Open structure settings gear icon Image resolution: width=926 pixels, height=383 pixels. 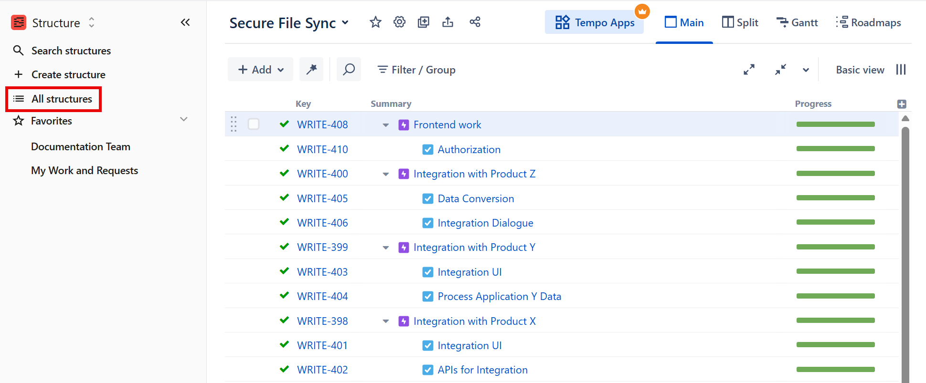point(399,22)
